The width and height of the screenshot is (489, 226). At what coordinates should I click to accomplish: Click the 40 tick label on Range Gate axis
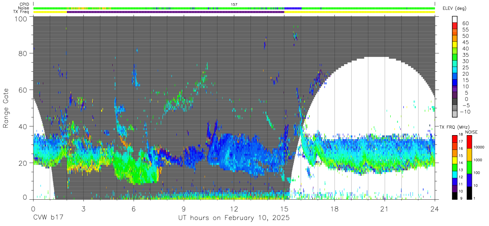23,126
